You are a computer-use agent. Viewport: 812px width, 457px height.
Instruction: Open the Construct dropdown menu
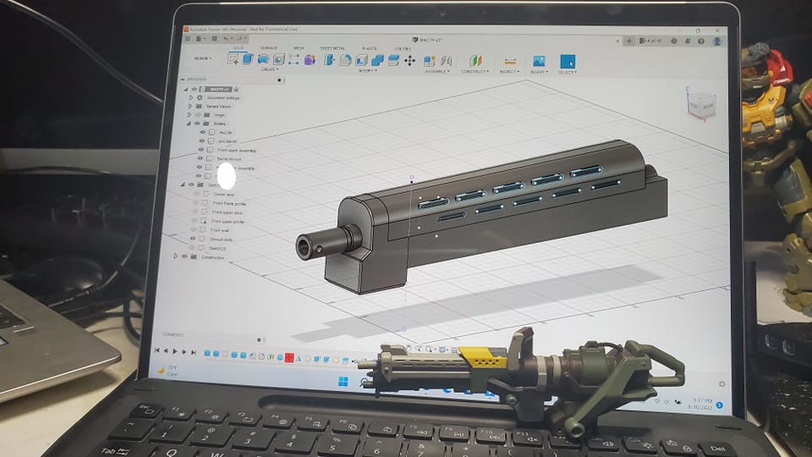pos(475,71)
